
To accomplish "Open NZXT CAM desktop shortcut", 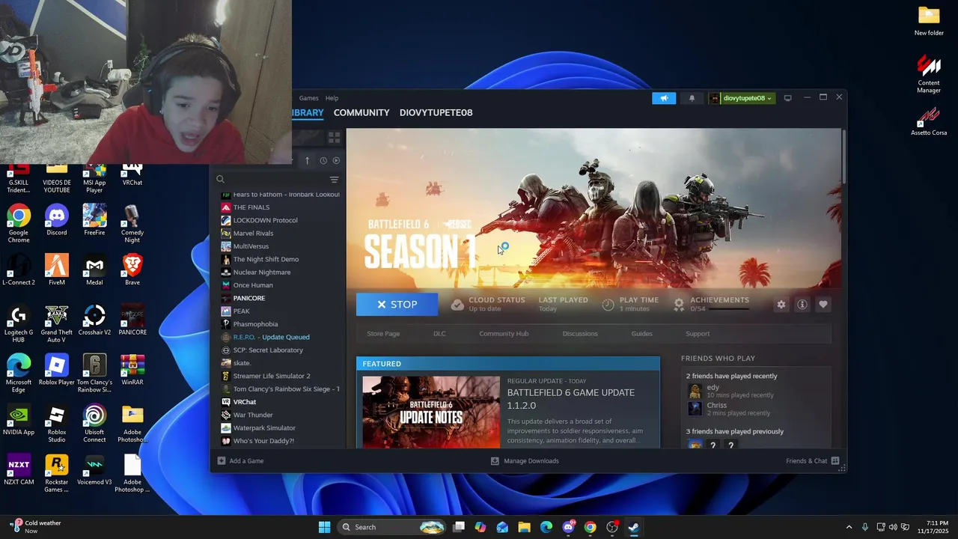I will pos(19,469).
